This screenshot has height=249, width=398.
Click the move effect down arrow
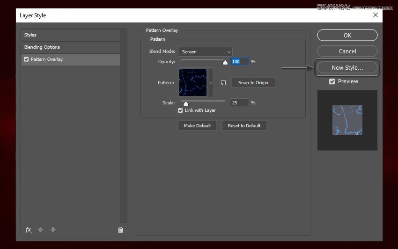53,230
